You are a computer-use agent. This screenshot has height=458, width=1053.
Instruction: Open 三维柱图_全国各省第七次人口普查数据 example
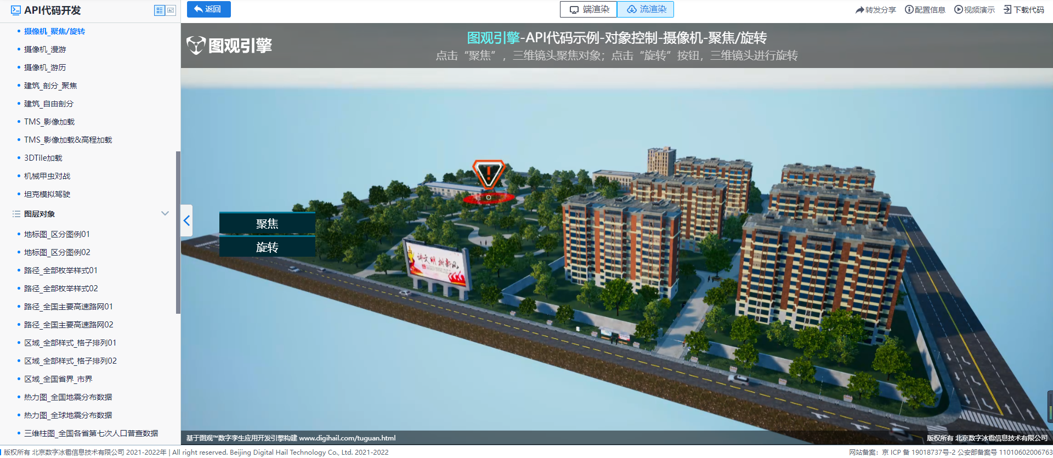coord(91,433)
